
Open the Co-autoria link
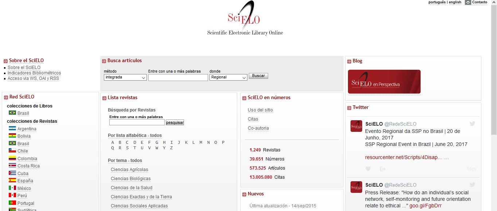click(x=258, y=128)
